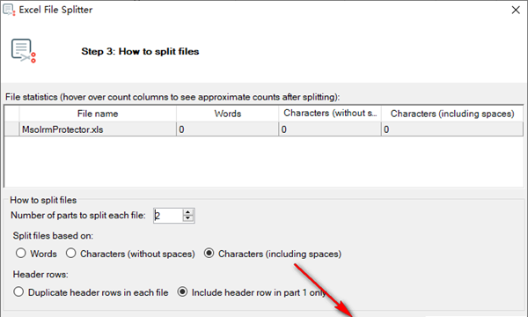Click Characters (without s... column header
The image size is (528, 317).
[x=330, y=114]
